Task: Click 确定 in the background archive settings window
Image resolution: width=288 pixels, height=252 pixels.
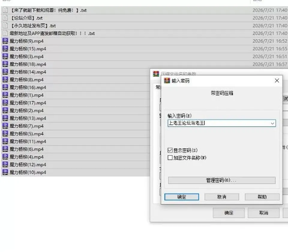Action: [229, 213]
